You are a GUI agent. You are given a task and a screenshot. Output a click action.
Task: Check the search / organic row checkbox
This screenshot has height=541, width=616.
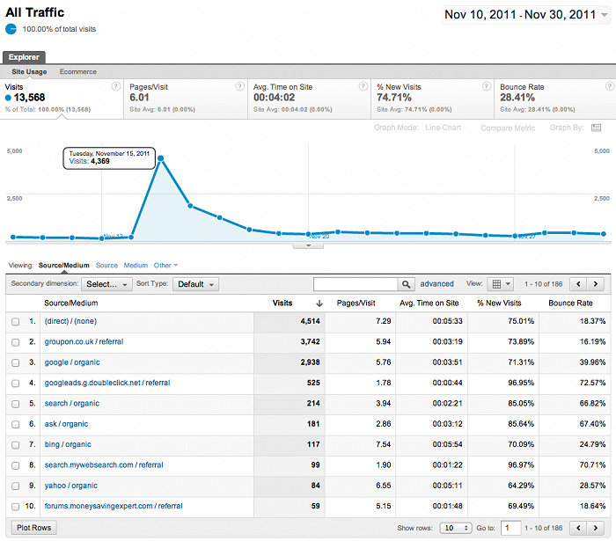point(15,404)
